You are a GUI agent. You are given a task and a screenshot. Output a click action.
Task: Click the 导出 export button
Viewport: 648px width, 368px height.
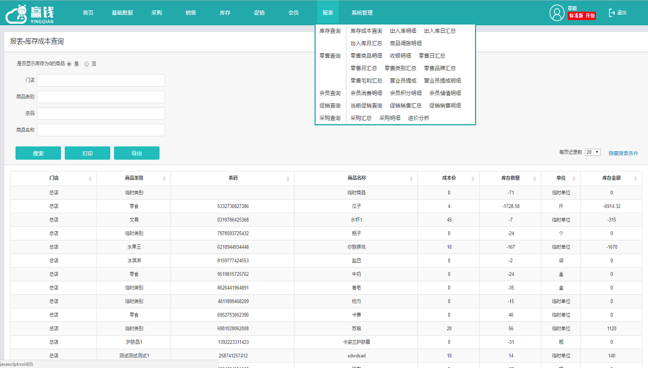(137, 153)
